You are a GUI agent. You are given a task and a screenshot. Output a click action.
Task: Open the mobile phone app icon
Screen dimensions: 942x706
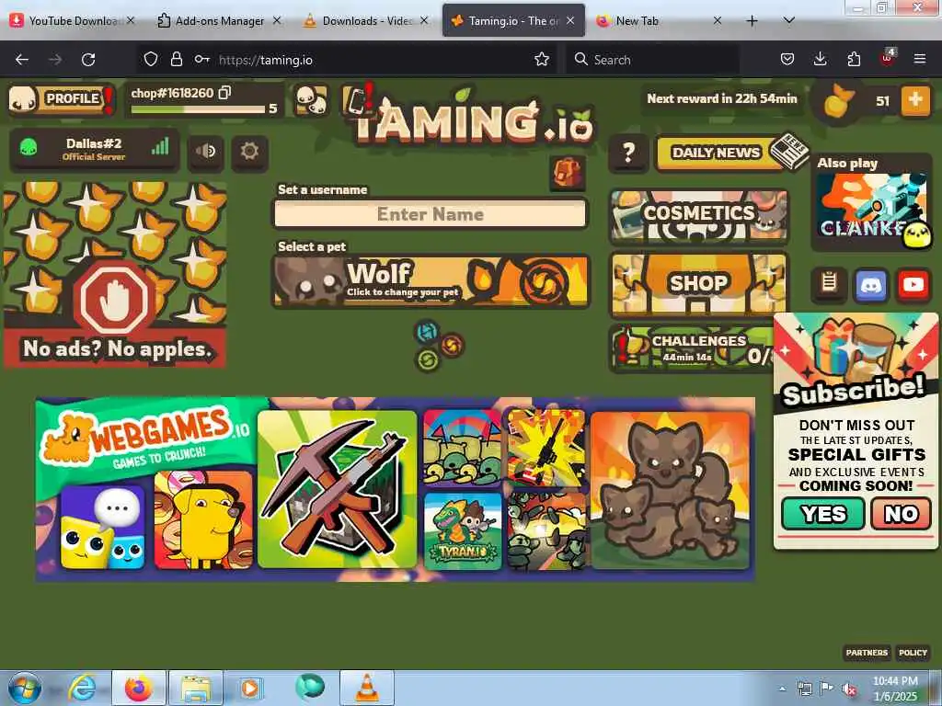(357, 99)
